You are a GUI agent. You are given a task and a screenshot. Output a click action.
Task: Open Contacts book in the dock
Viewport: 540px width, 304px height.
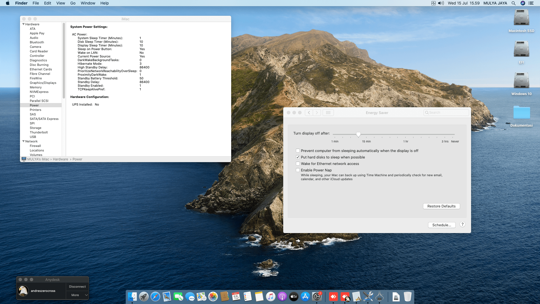224,296
